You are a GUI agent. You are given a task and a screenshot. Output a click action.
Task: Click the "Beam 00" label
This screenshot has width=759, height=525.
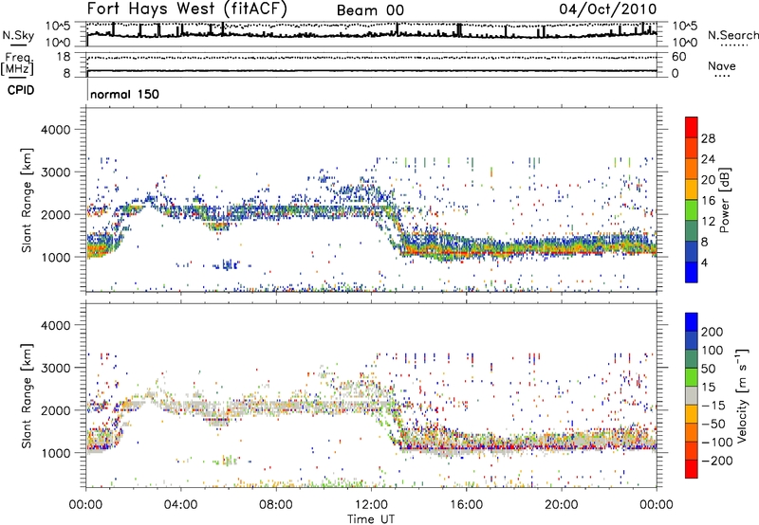(370, 10)
